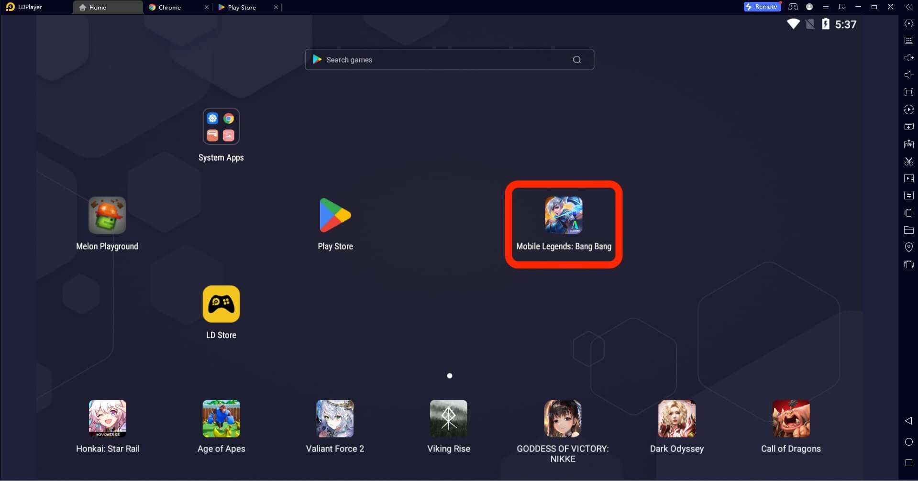Open gamepad settings in title bar

[x=793, y=7]
